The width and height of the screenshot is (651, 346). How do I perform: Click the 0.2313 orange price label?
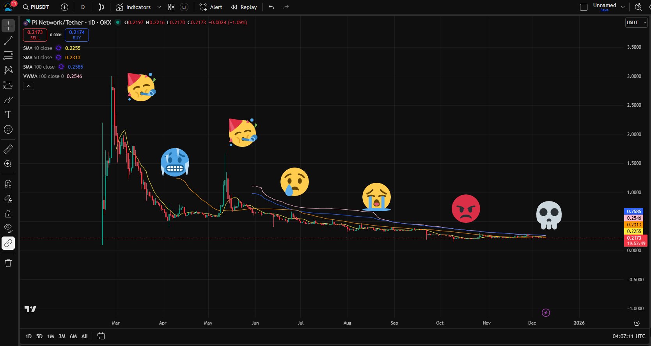click(634, 225)
